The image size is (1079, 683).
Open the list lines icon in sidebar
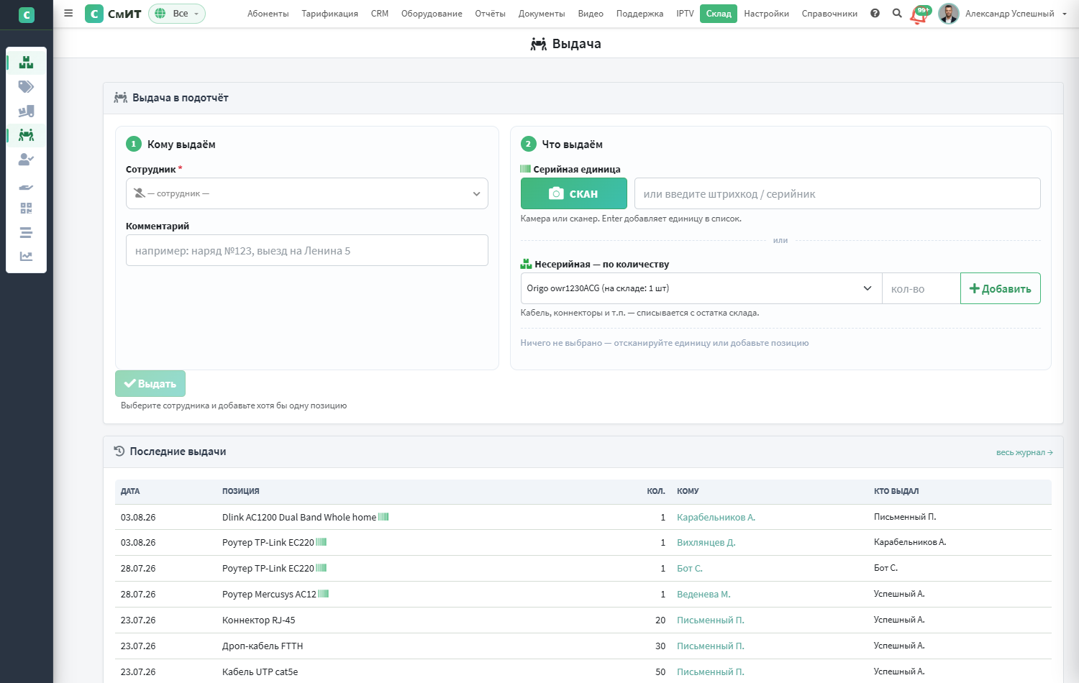[26, 232]
